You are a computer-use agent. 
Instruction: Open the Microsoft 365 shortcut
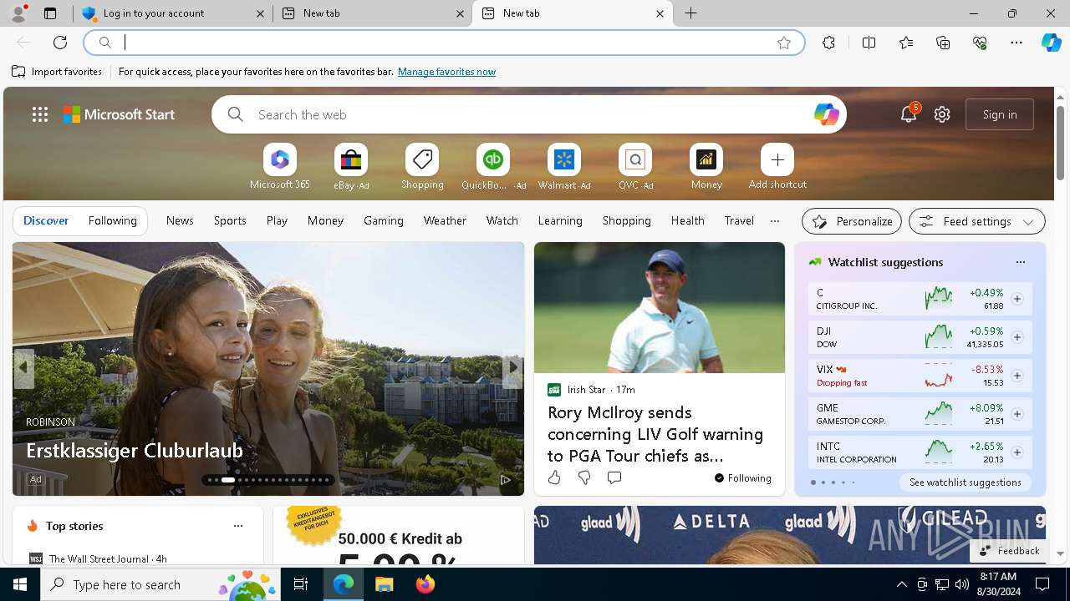pyautogui.click(x=280, y=159)
